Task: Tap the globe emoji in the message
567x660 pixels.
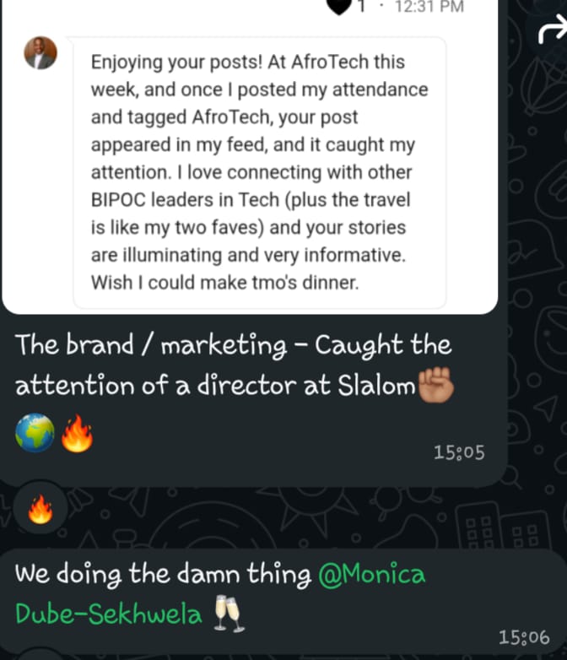Action: [35, 434]
